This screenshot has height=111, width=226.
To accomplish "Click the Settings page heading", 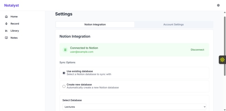I will 64,14.
